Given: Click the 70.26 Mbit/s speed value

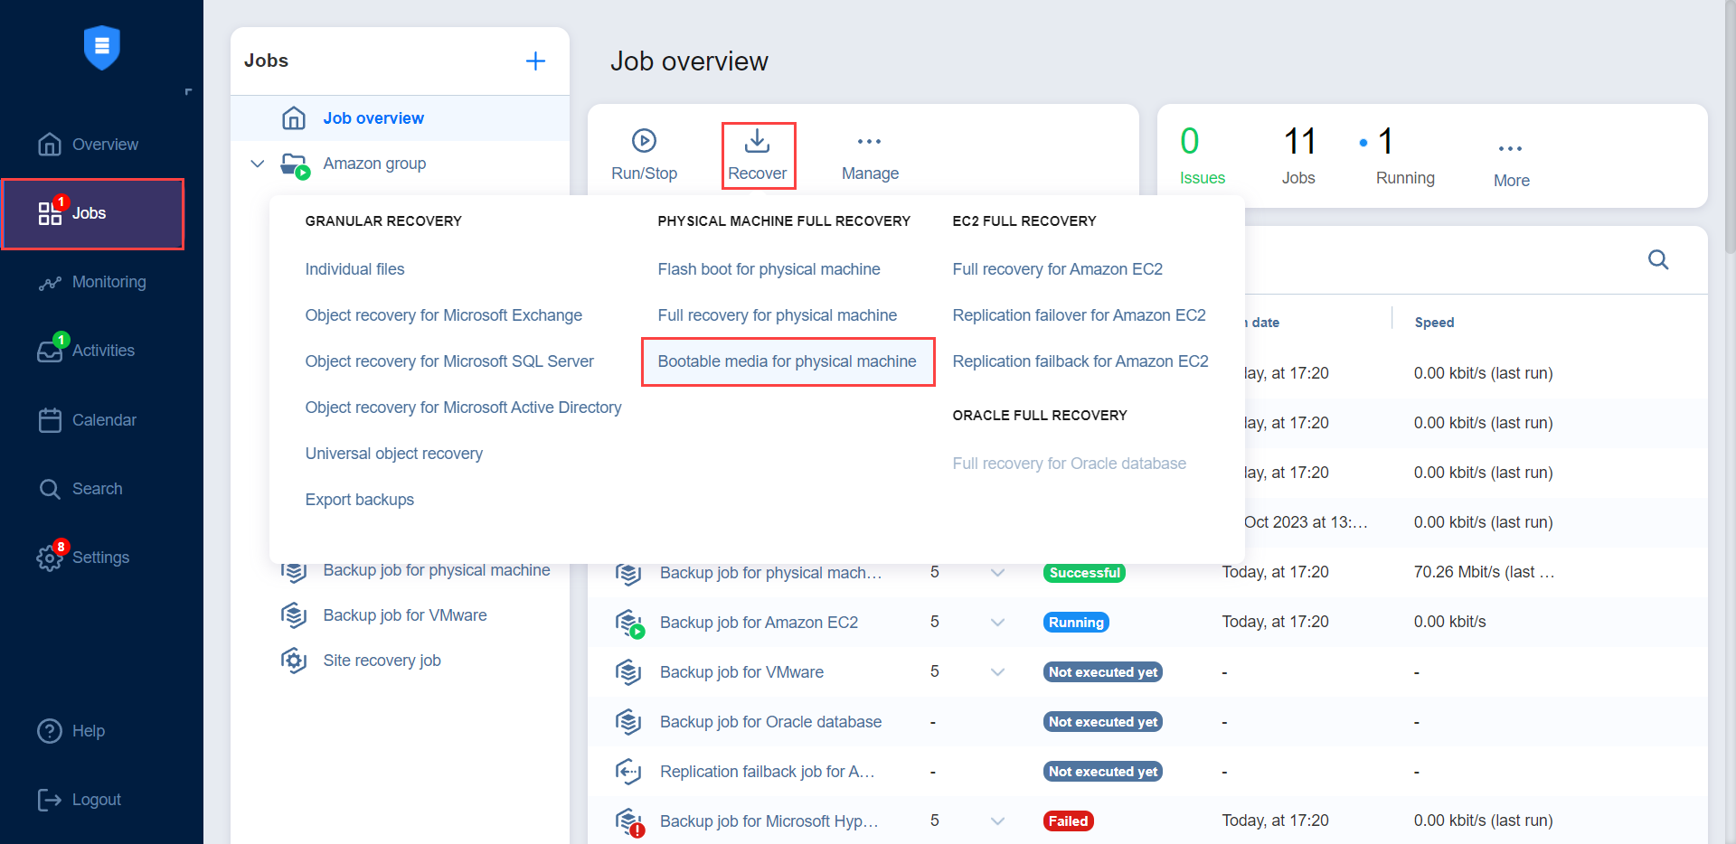Looking at the screenshot, I should [1484, 573].
